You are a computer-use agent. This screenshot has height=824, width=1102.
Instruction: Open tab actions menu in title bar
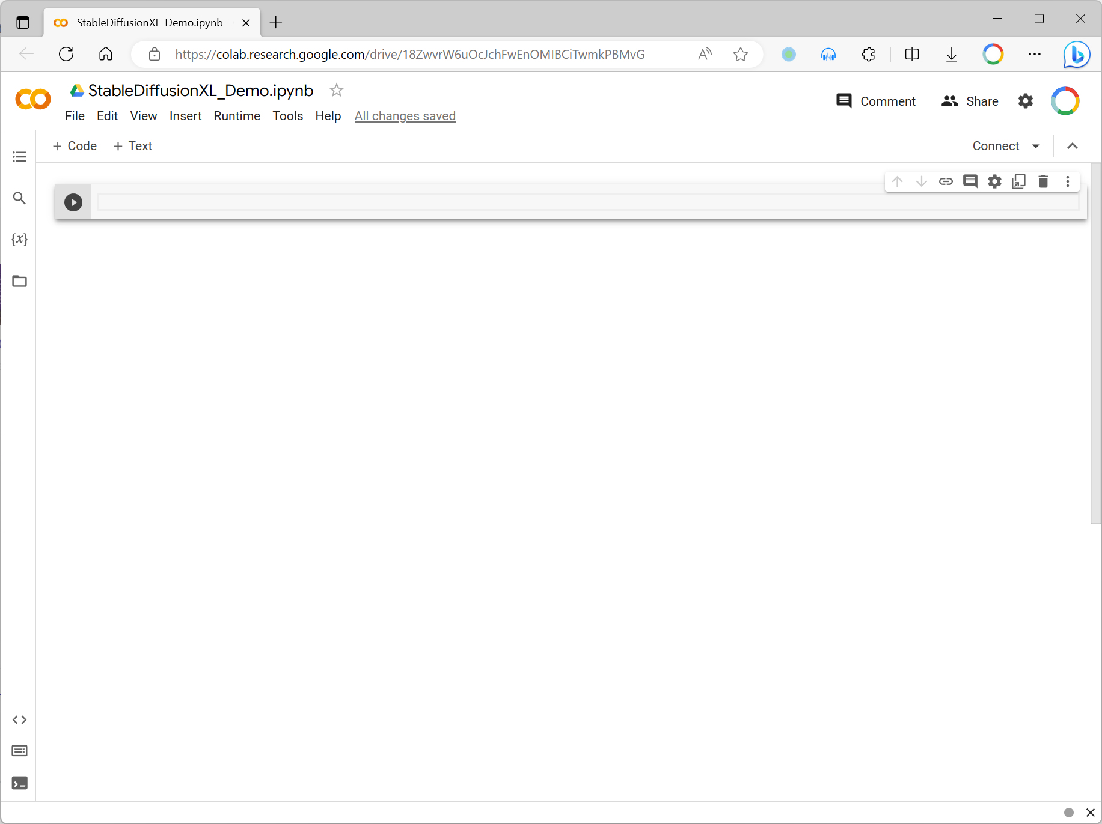[x=23, y=23]
